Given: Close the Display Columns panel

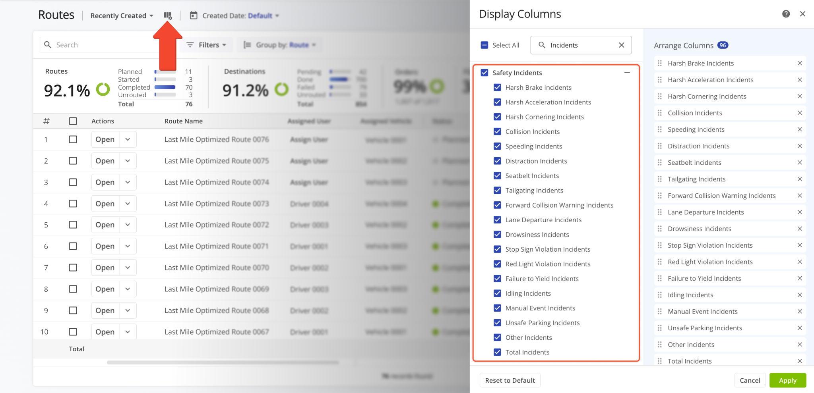Looking at the screenshot, I should (802, 14).
